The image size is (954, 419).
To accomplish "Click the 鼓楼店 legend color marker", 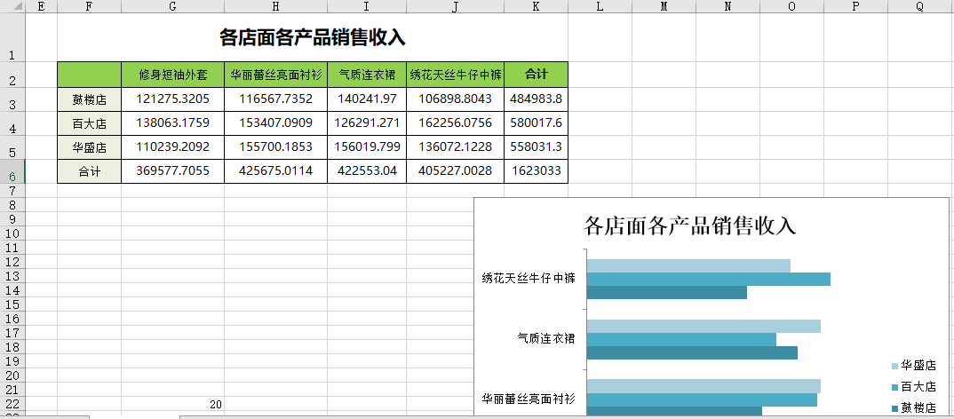I will pos(894,408).
